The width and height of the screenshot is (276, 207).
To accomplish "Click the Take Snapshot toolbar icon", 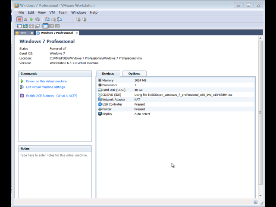I will (47, 19).
